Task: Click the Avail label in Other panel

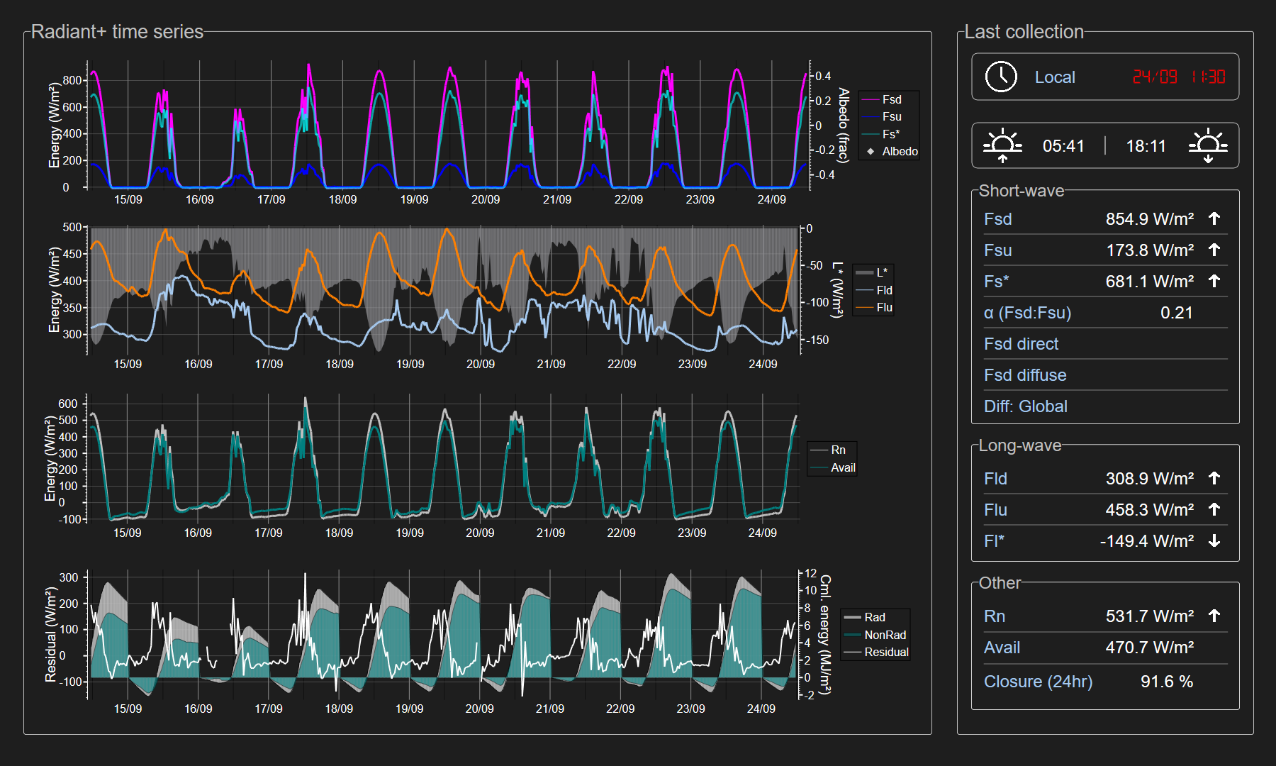Action: pyautogui.click(x=1002, y=648)
